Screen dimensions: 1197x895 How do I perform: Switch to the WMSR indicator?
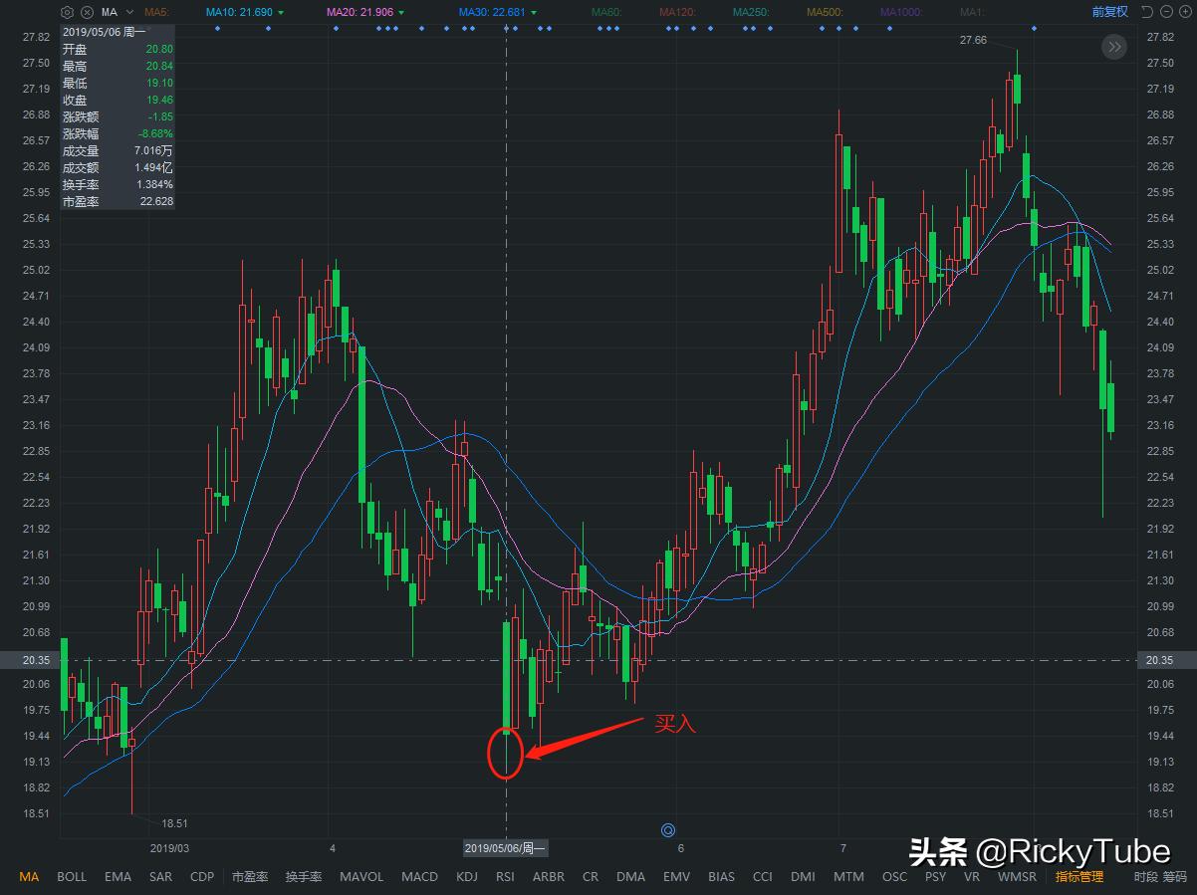[x=1017, y=877]
